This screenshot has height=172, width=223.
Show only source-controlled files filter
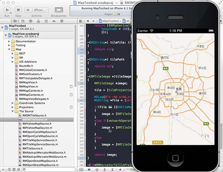(14, 170)
